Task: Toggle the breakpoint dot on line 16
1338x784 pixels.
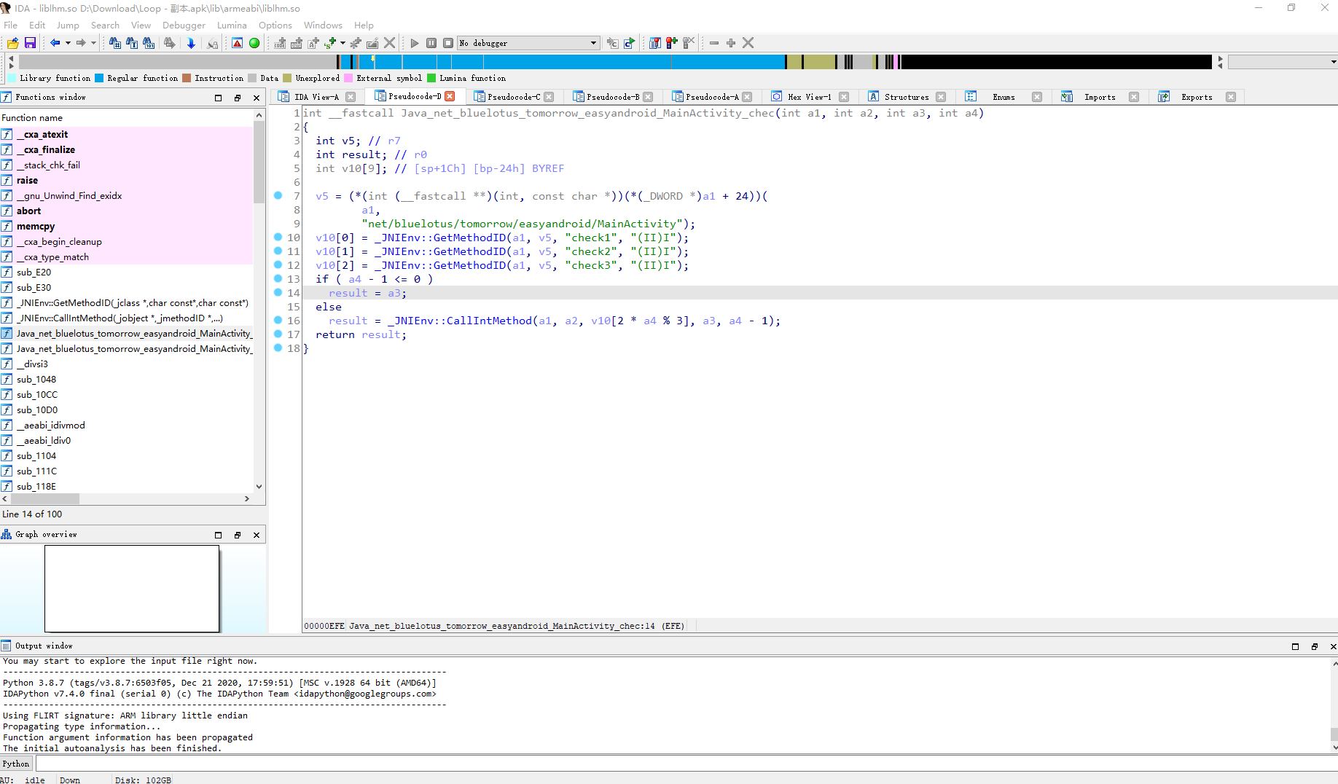Action: point(278,320)
